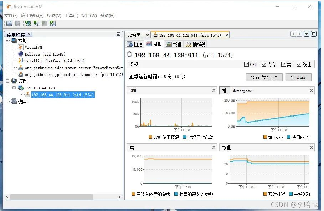
Task: Select the 堆 memory tab
Action: (225, 91)
